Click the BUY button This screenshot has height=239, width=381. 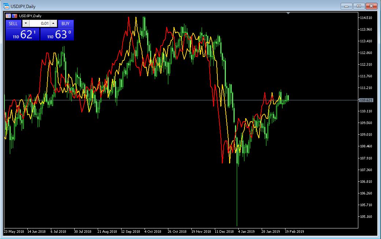pos(66,23)
